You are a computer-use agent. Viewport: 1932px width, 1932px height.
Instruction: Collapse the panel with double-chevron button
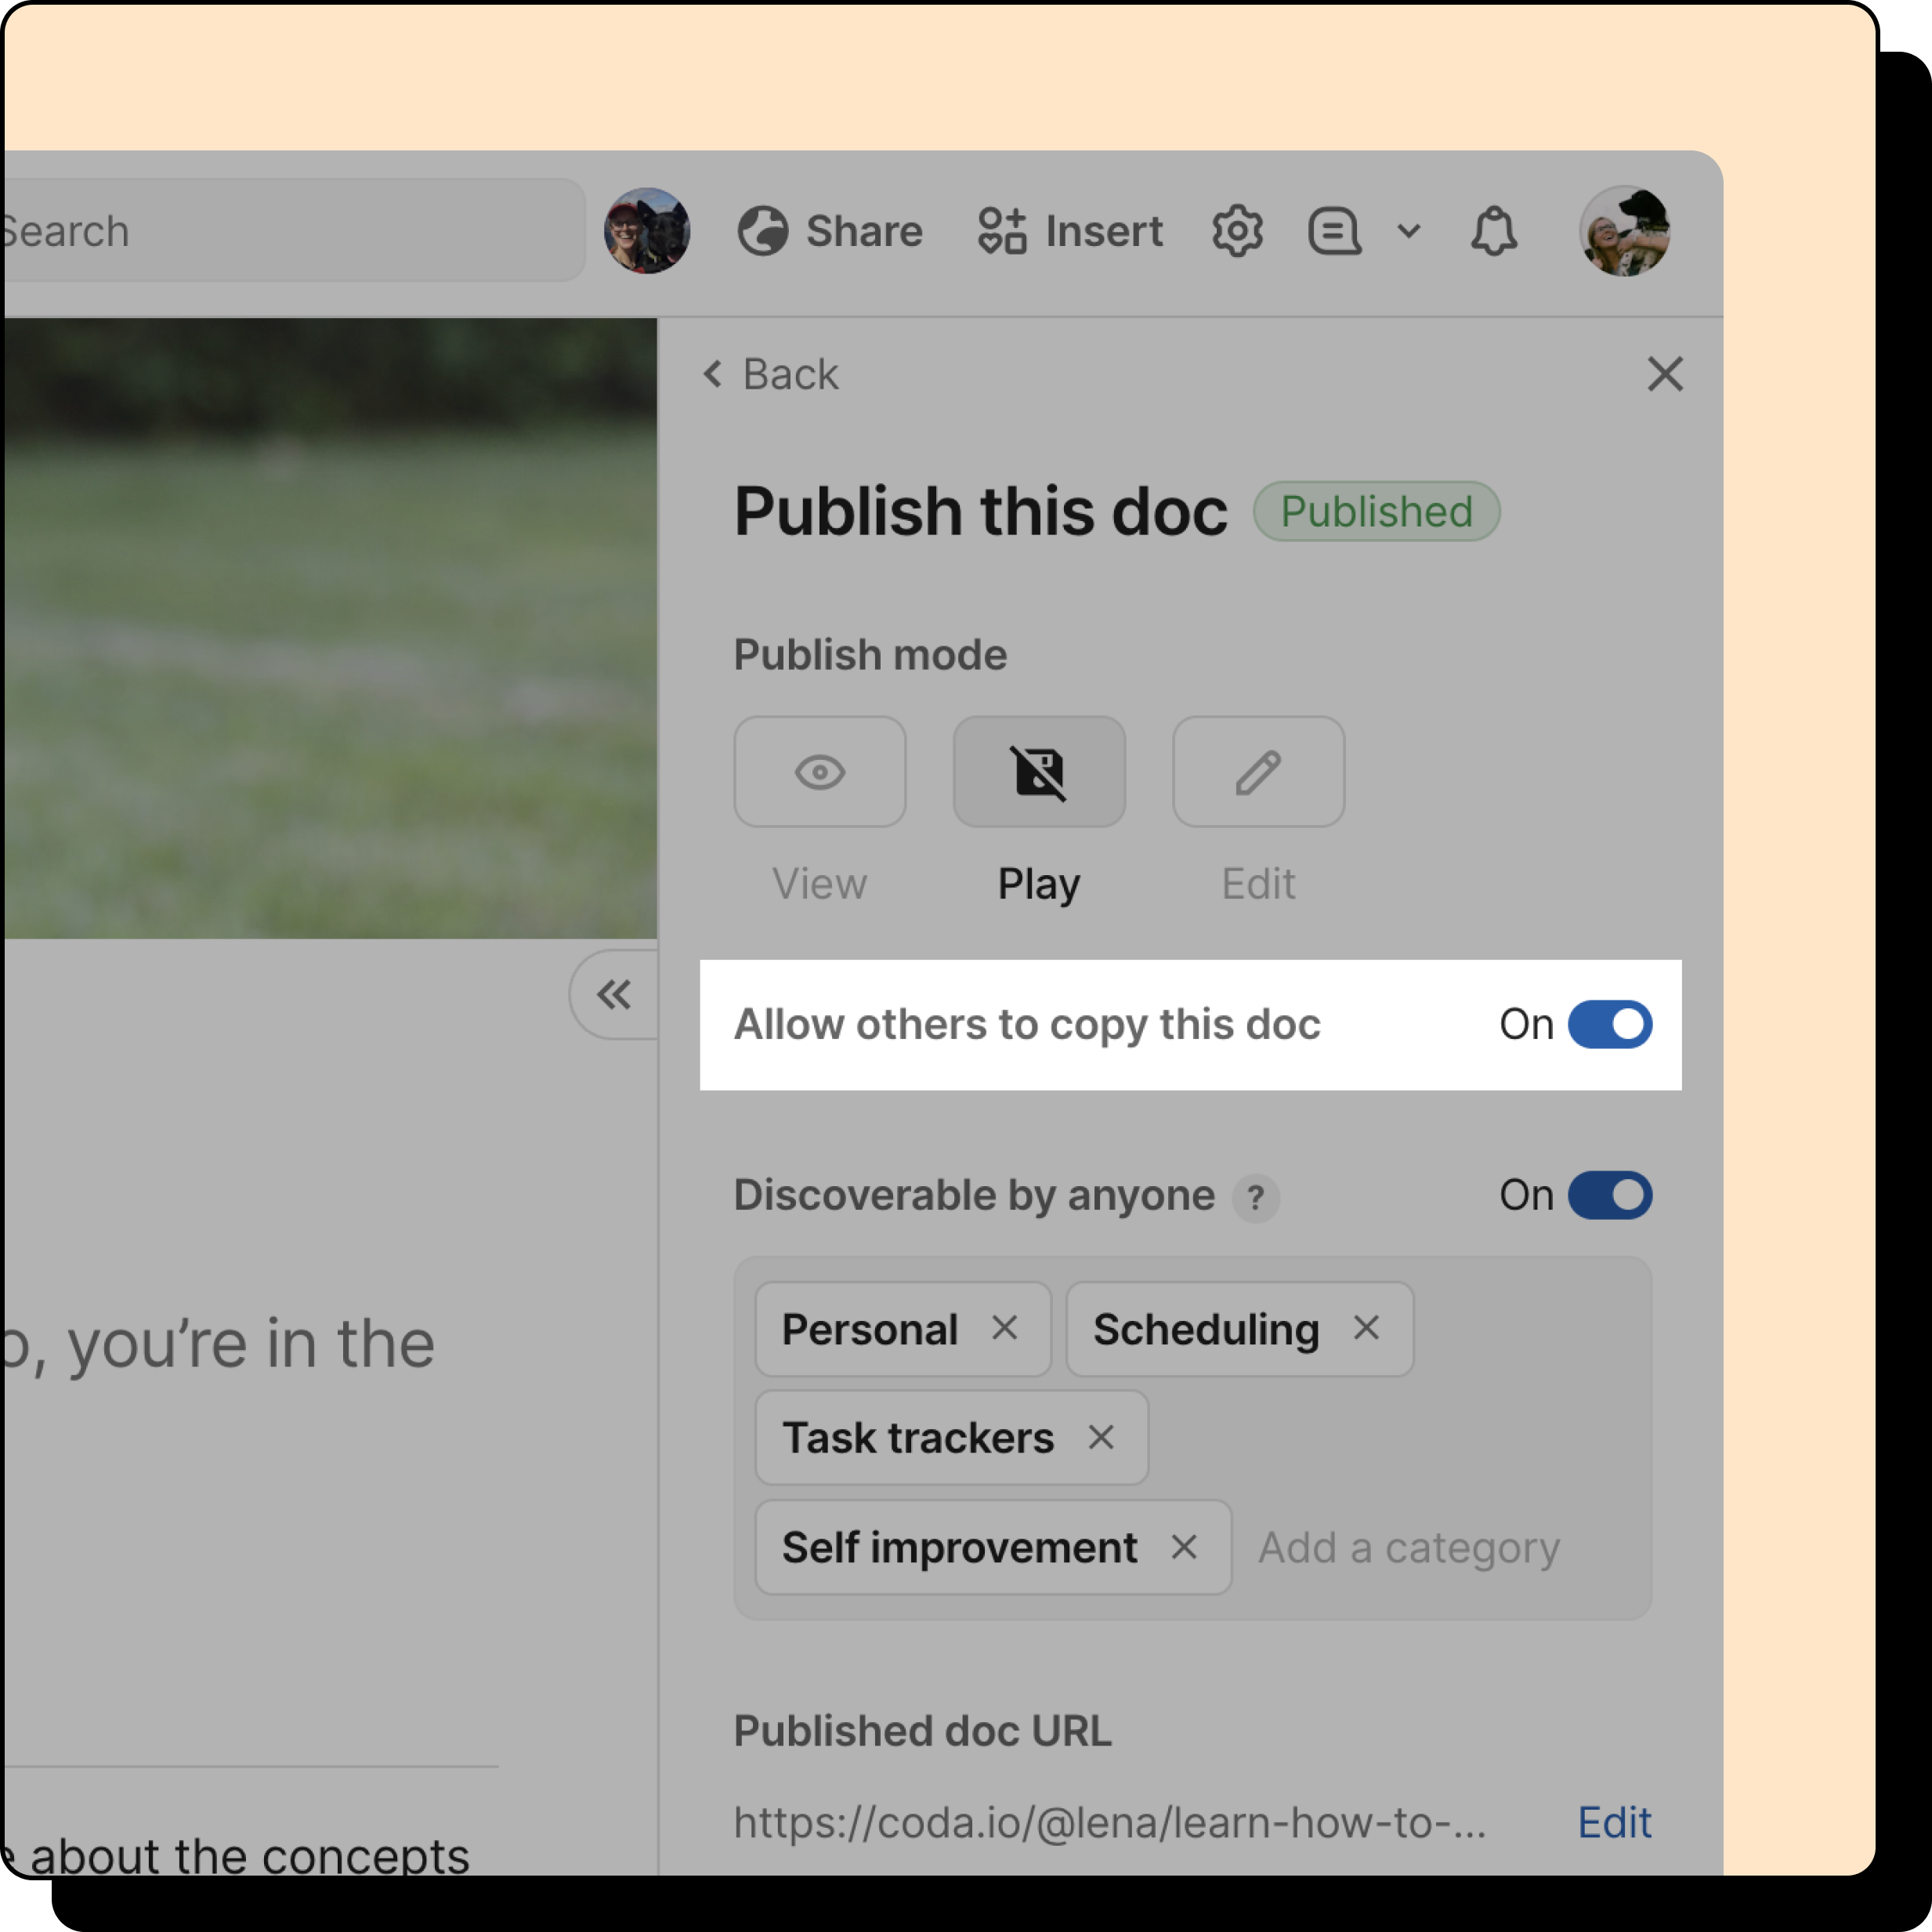614,994
